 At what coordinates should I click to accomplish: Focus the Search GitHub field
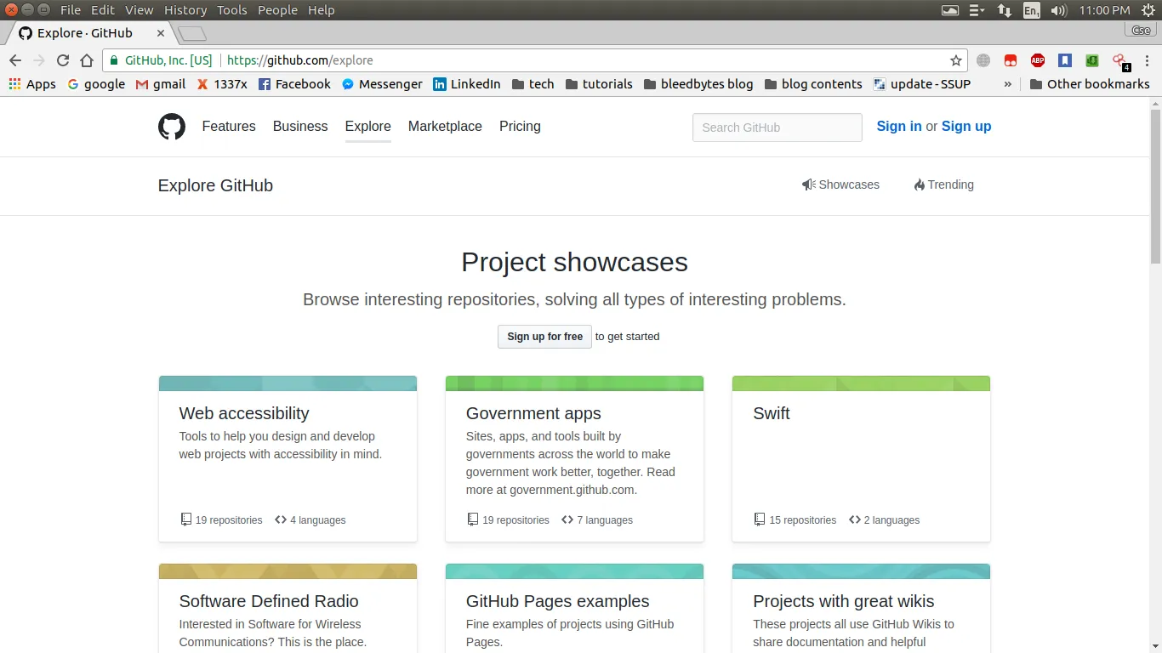click(x=777, y=128)
